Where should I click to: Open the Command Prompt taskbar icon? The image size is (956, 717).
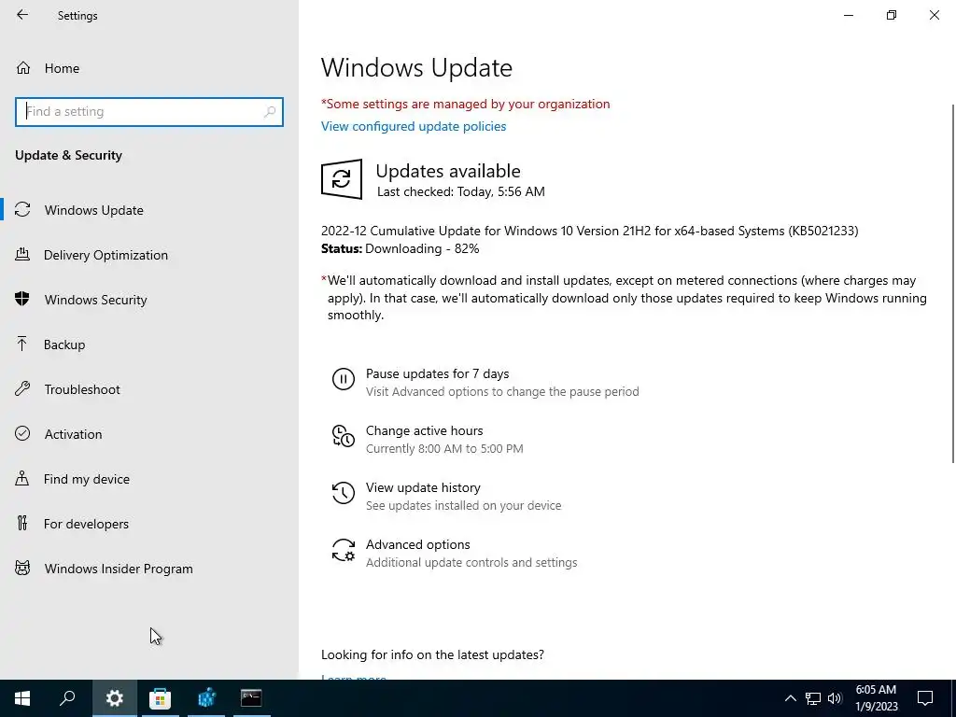click(251, 698)
